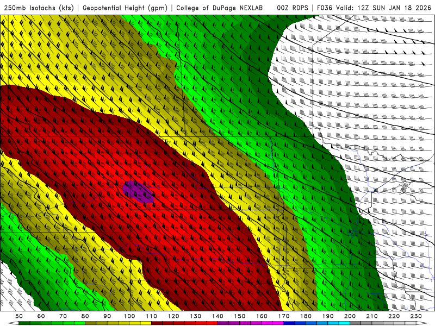Viewport: 435px width, 326px height.
Task: Click the 120 label on the color scale
Action: 173,316
